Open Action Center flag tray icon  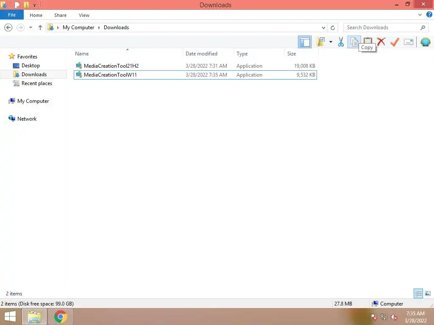(x=373, y=317)
